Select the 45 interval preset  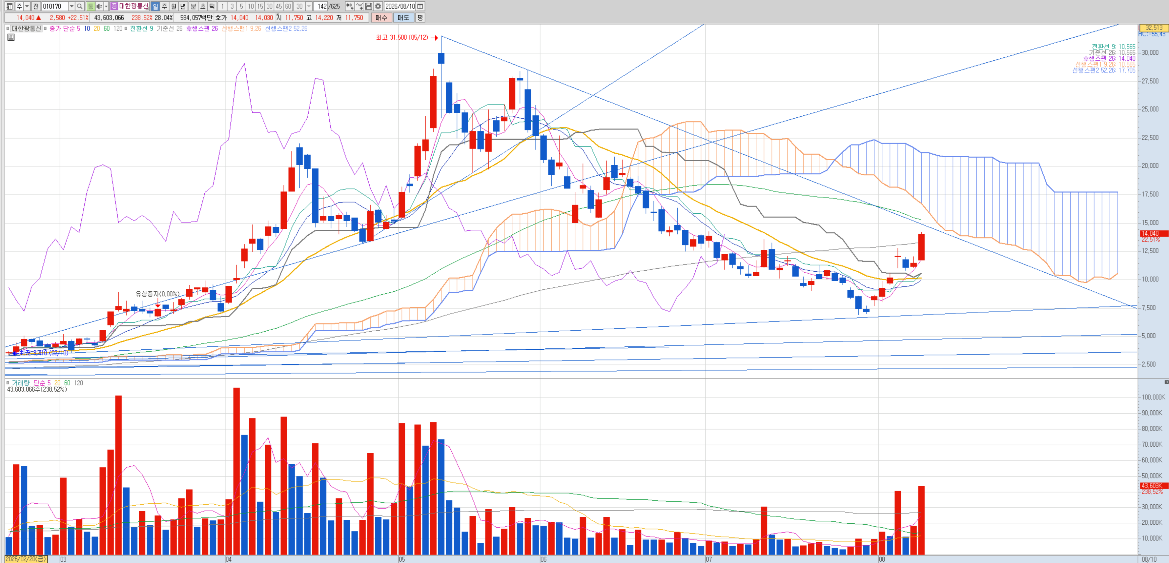pyautogui.click(x=278, y=6)
